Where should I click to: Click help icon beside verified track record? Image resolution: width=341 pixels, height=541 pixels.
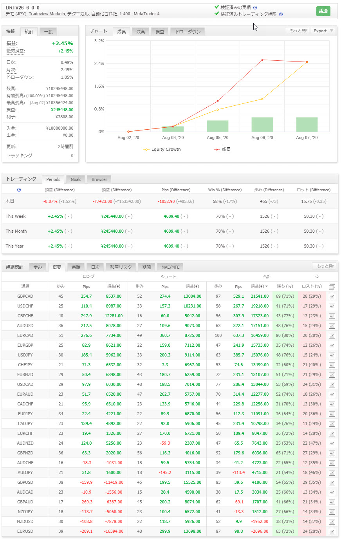tap(255, 7)
